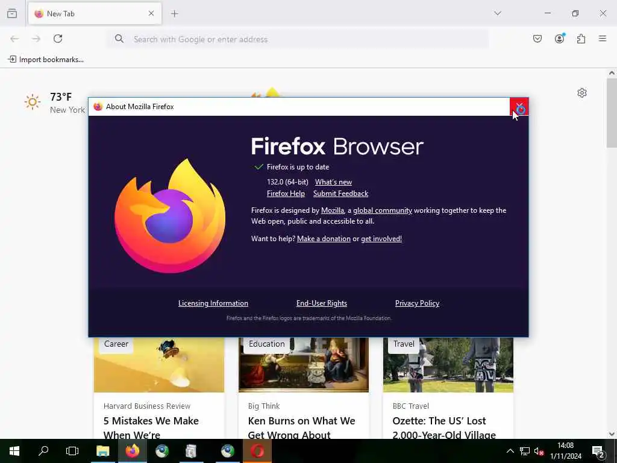Select Firefox icon on the taskbar
The image size is (617, 463).
tap(133, 451)
